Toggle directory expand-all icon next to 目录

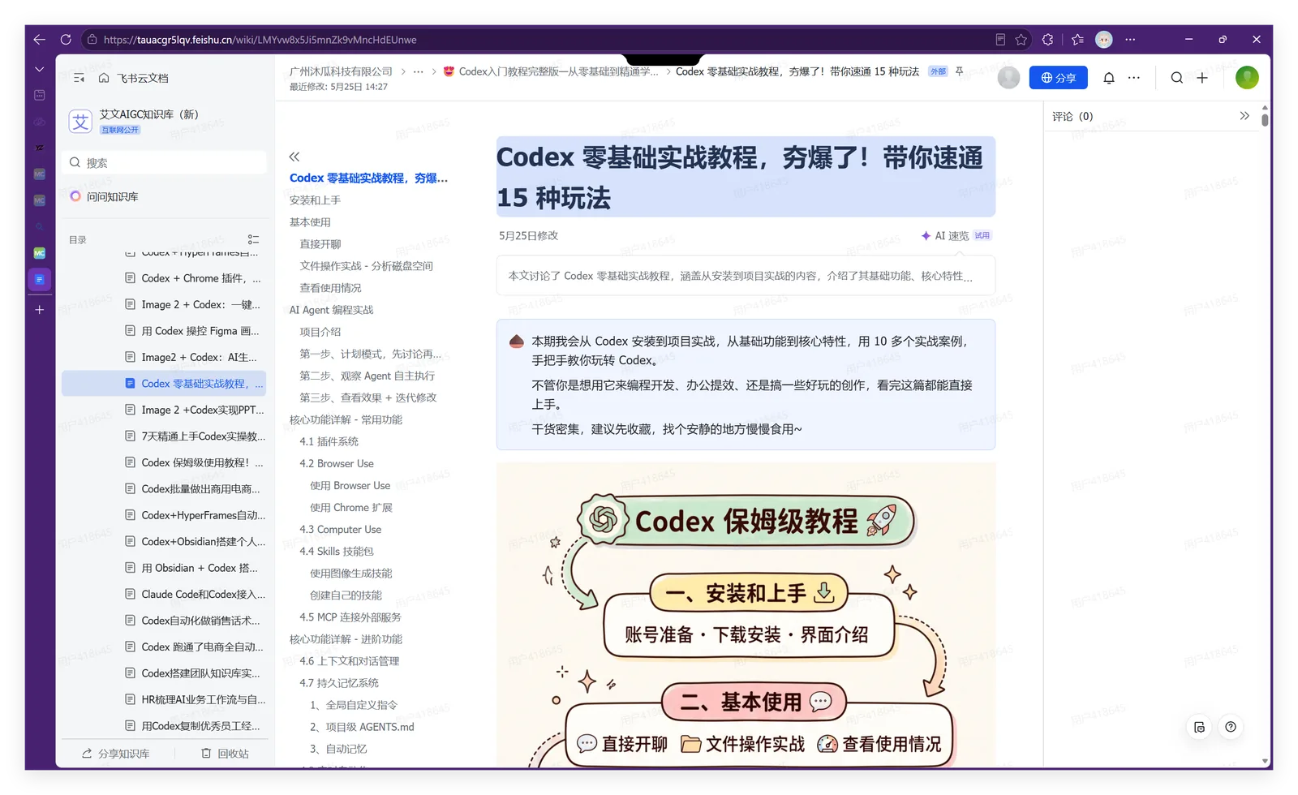(x=253, y=239)
